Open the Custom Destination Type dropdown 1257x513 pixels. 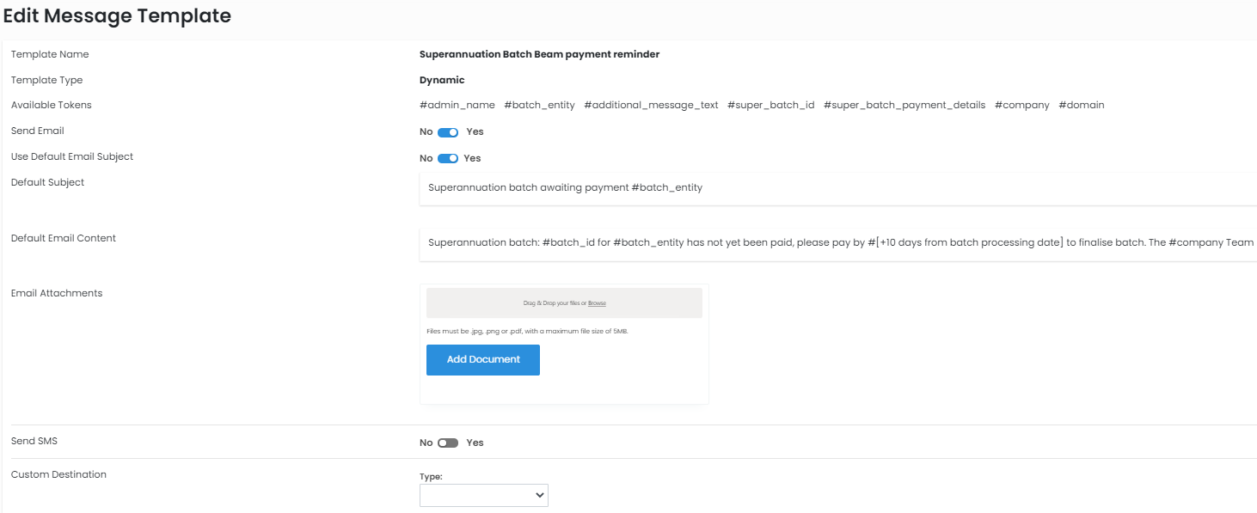(x=483, y=495)
